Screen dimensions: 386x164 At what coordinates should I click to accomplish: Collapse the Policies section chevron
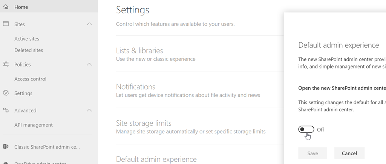pos(89,64)
